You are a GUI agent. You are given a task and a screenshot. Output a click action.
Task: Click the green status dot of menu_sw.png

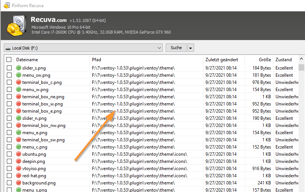point(19,75)
